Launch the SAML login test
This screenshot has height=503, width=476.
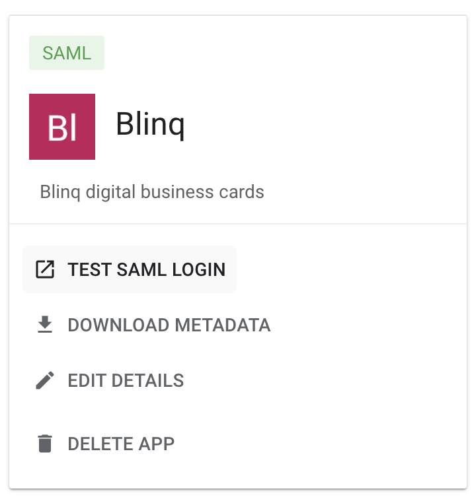coord(130,269)
